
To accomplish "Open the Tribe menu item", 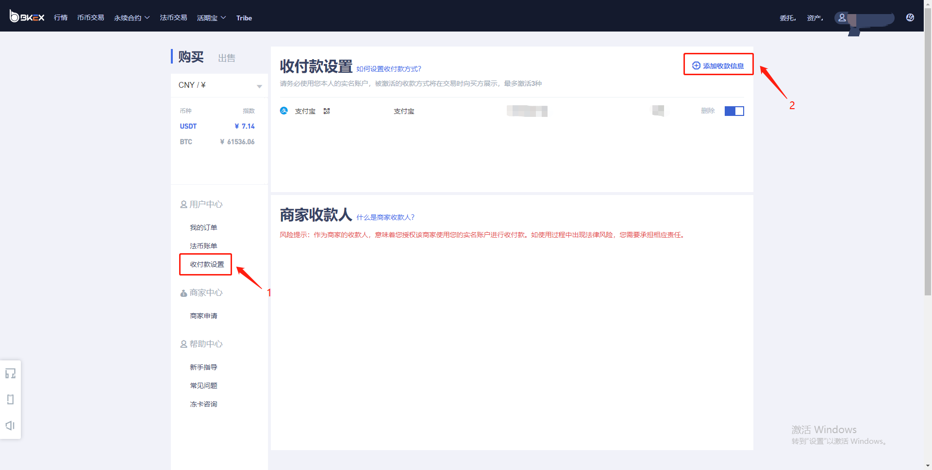I will click(x=244, y=18).
